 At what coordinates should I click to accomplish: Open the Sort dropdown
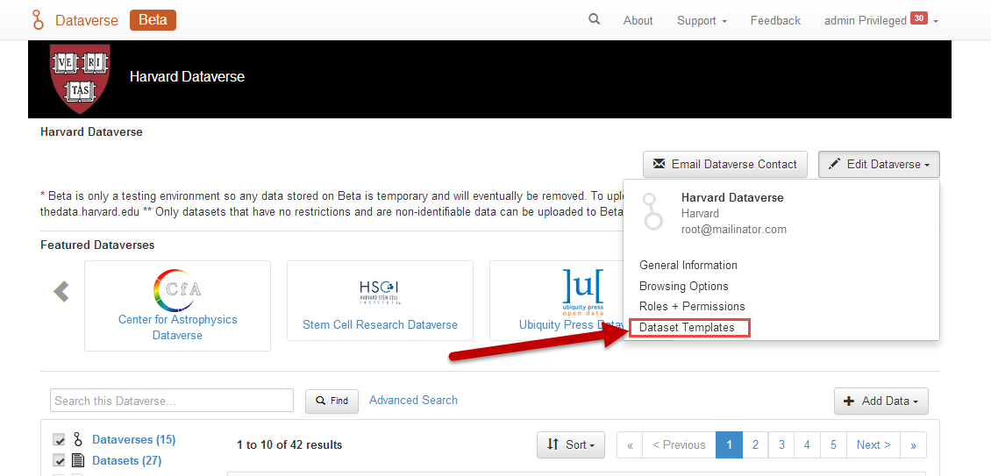(x=571, y=445)
